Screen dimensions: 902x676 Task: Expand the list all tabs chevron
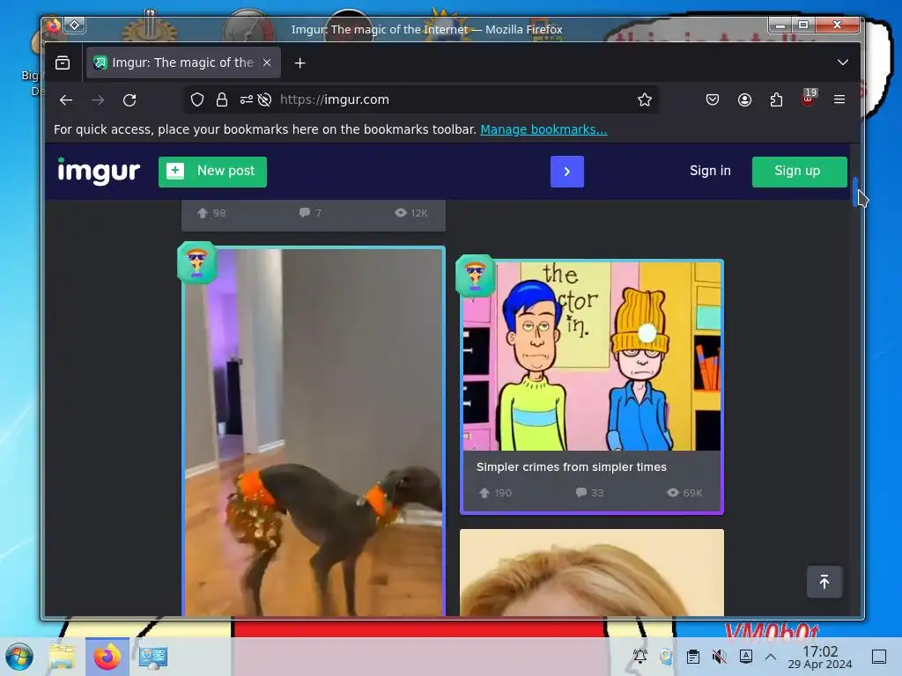[843, 62]
